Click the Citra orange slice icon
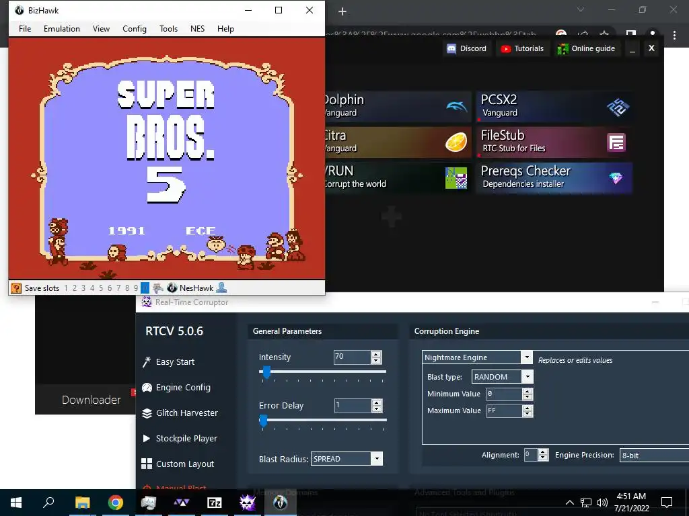The height and width of the screenshot is (516, 689). (x=456, y=142)
